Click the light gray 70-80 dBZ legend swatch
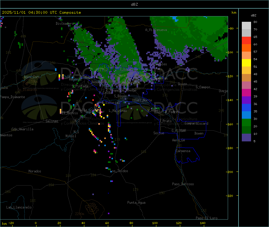 (246, 26)
